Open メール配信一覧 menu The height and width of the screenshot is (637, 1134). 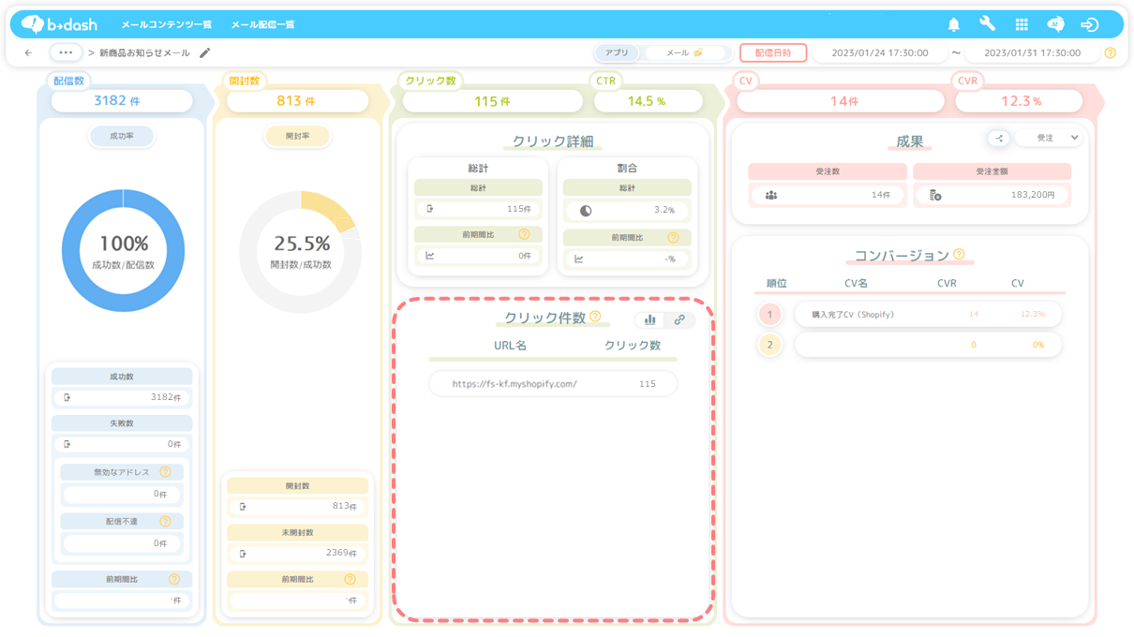point(262,24)
